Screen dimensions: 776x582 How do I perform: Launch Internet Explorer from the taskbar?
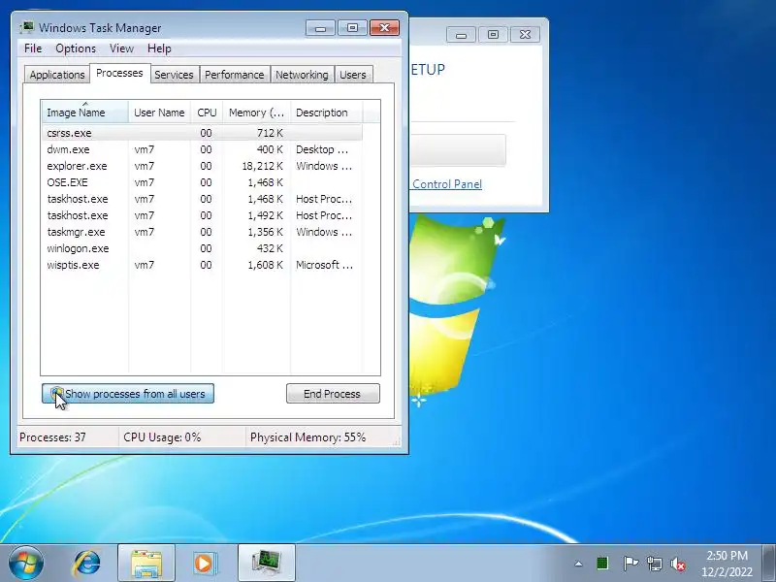point(87,564)
